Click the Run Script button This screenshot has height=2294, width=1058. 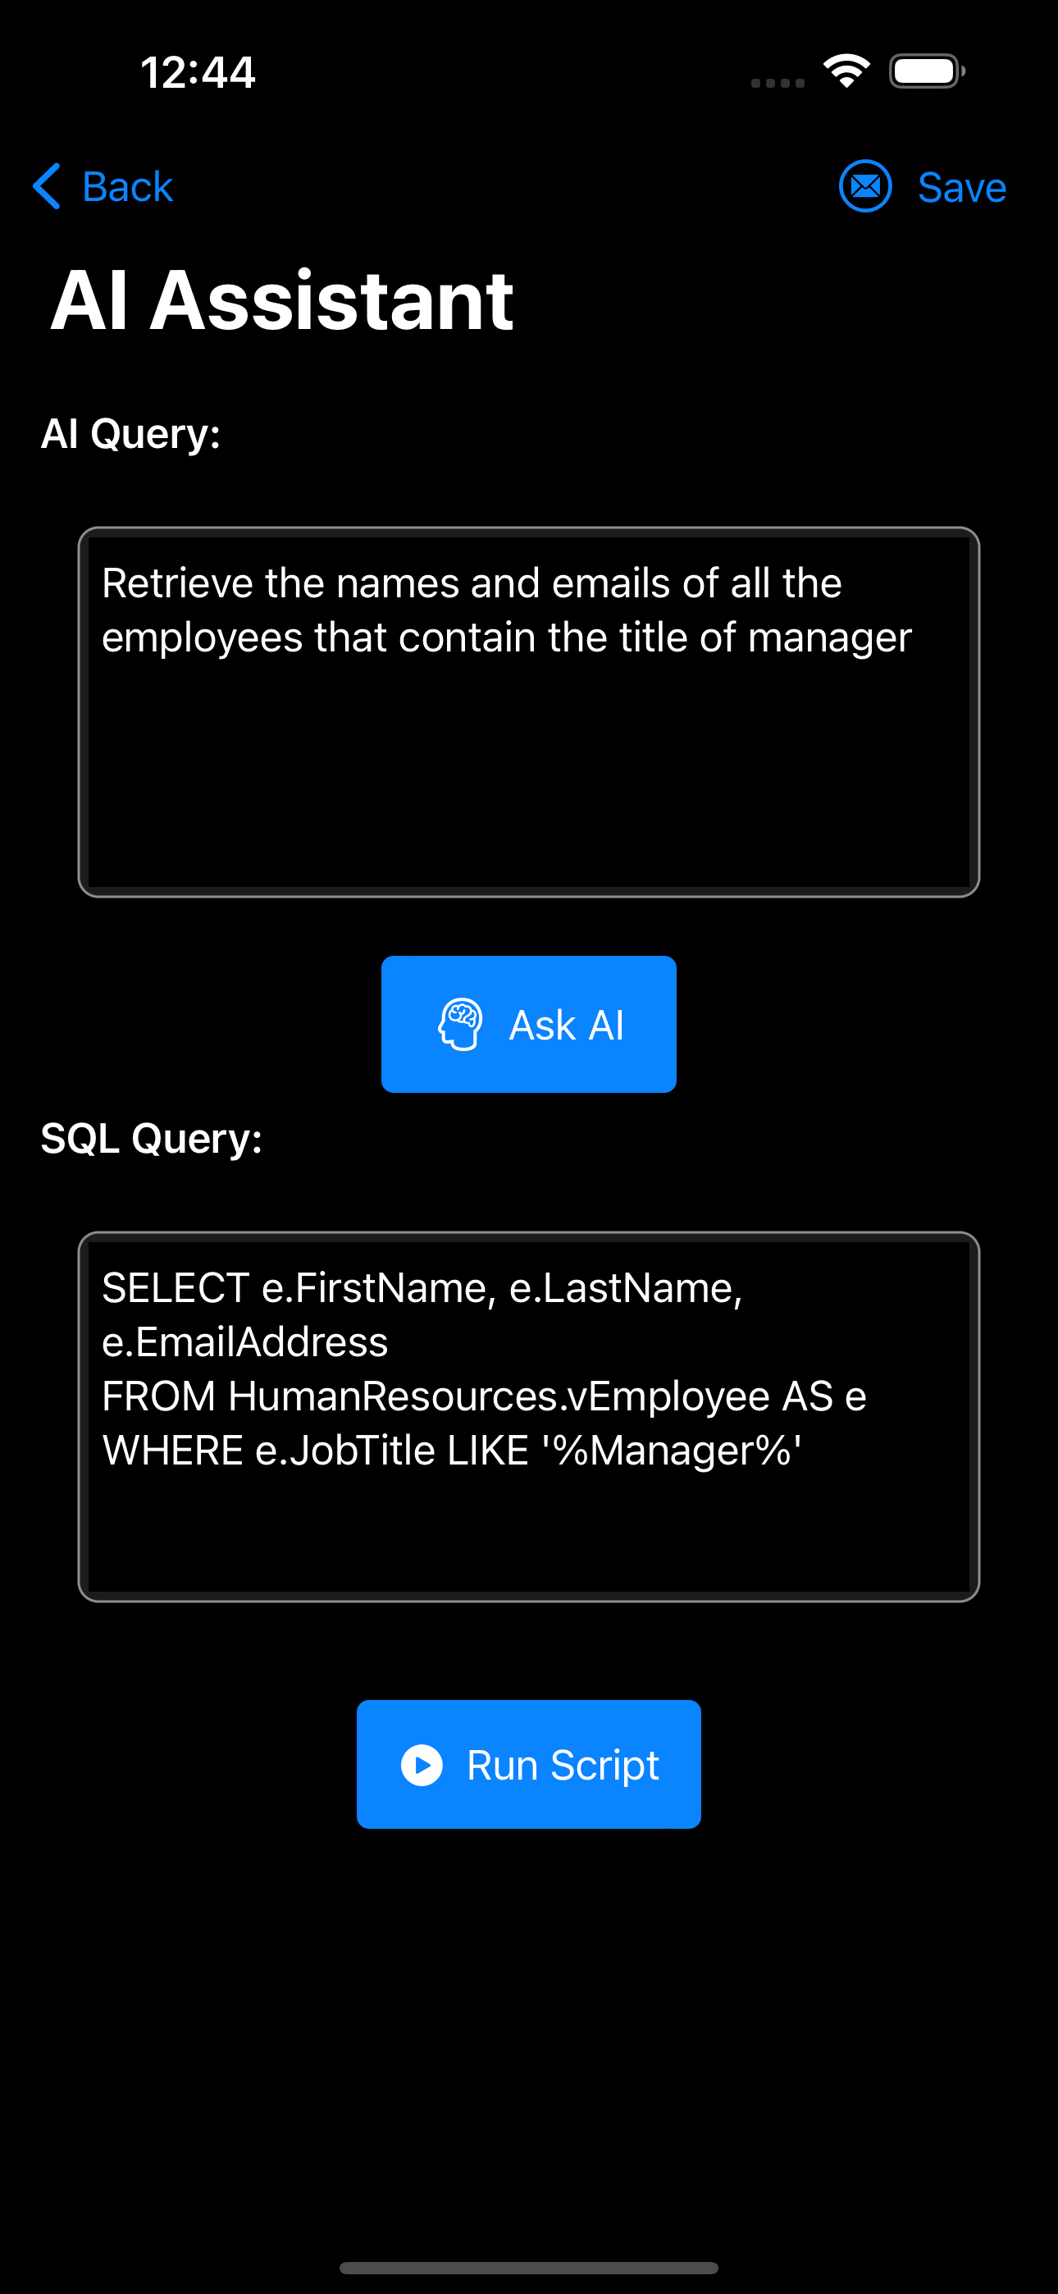[529, 1764]
